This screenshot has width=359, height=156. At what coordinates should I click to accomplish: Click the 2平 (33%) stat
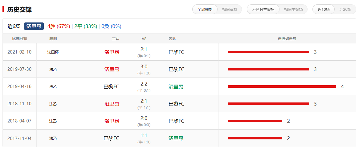(x=86, y=26)
